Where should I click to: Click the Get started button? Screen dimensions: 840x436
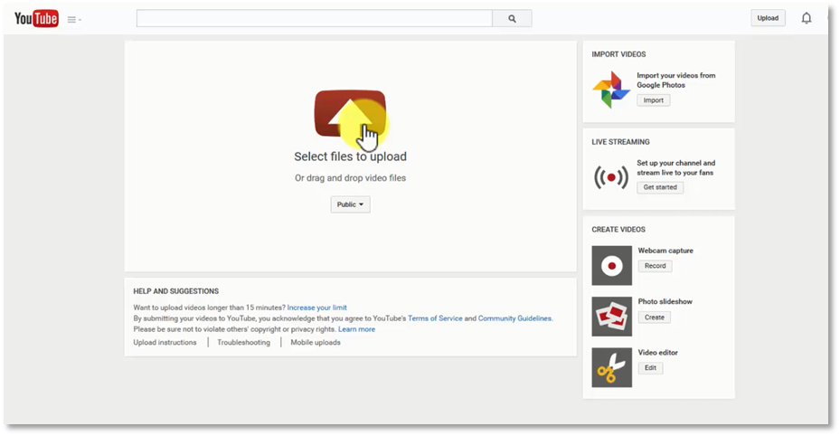coord(660,187)
